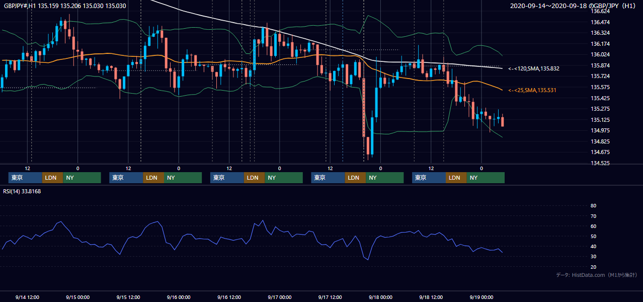Image resolution: width=643 pixels, height=302 pixels.
Task: Click the 135.125 price axis label
Action: click(x=600, y=120)
